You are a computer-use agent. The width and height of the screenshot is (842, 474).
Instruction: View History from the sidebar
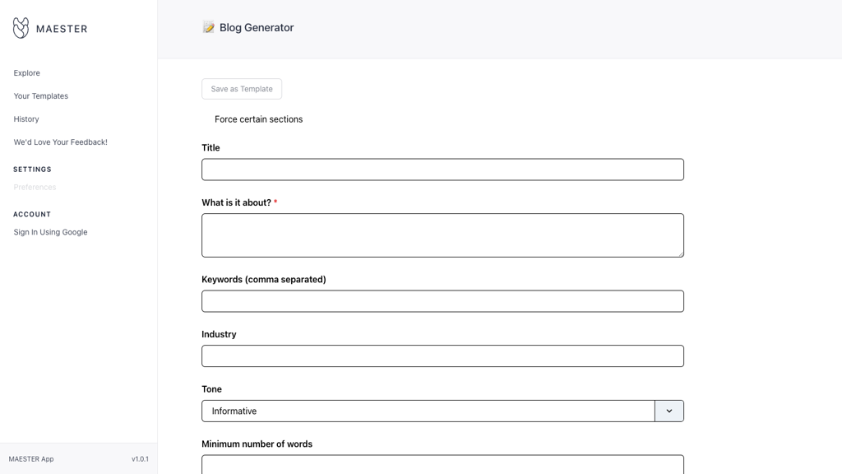pos(25,119)
